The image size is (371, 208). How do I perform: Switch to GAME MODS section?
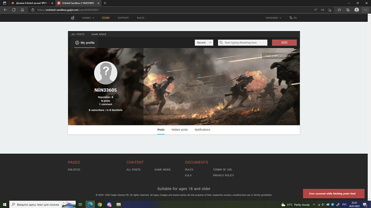pyautogui.click(x=99, y=34)
